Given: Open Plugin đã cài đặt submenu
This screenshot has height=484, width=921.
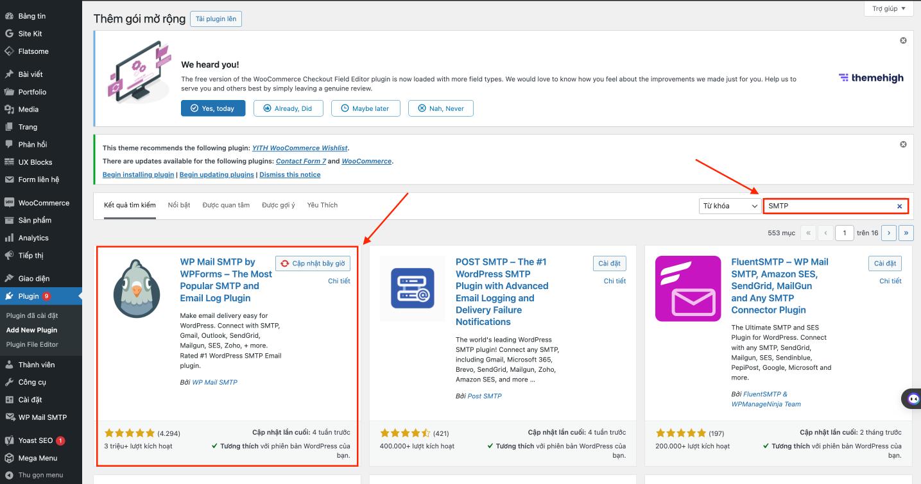Looking at the screenshot, I should tap(32, 315).
